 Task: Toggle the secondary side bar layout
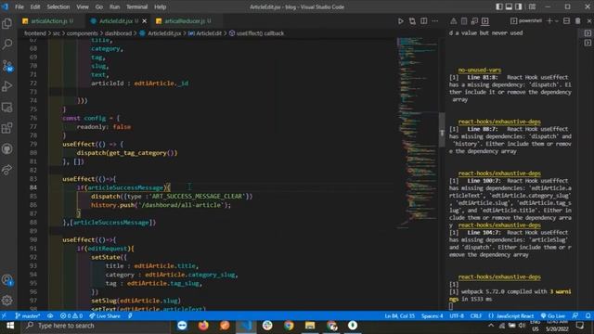tap(519, 6)
